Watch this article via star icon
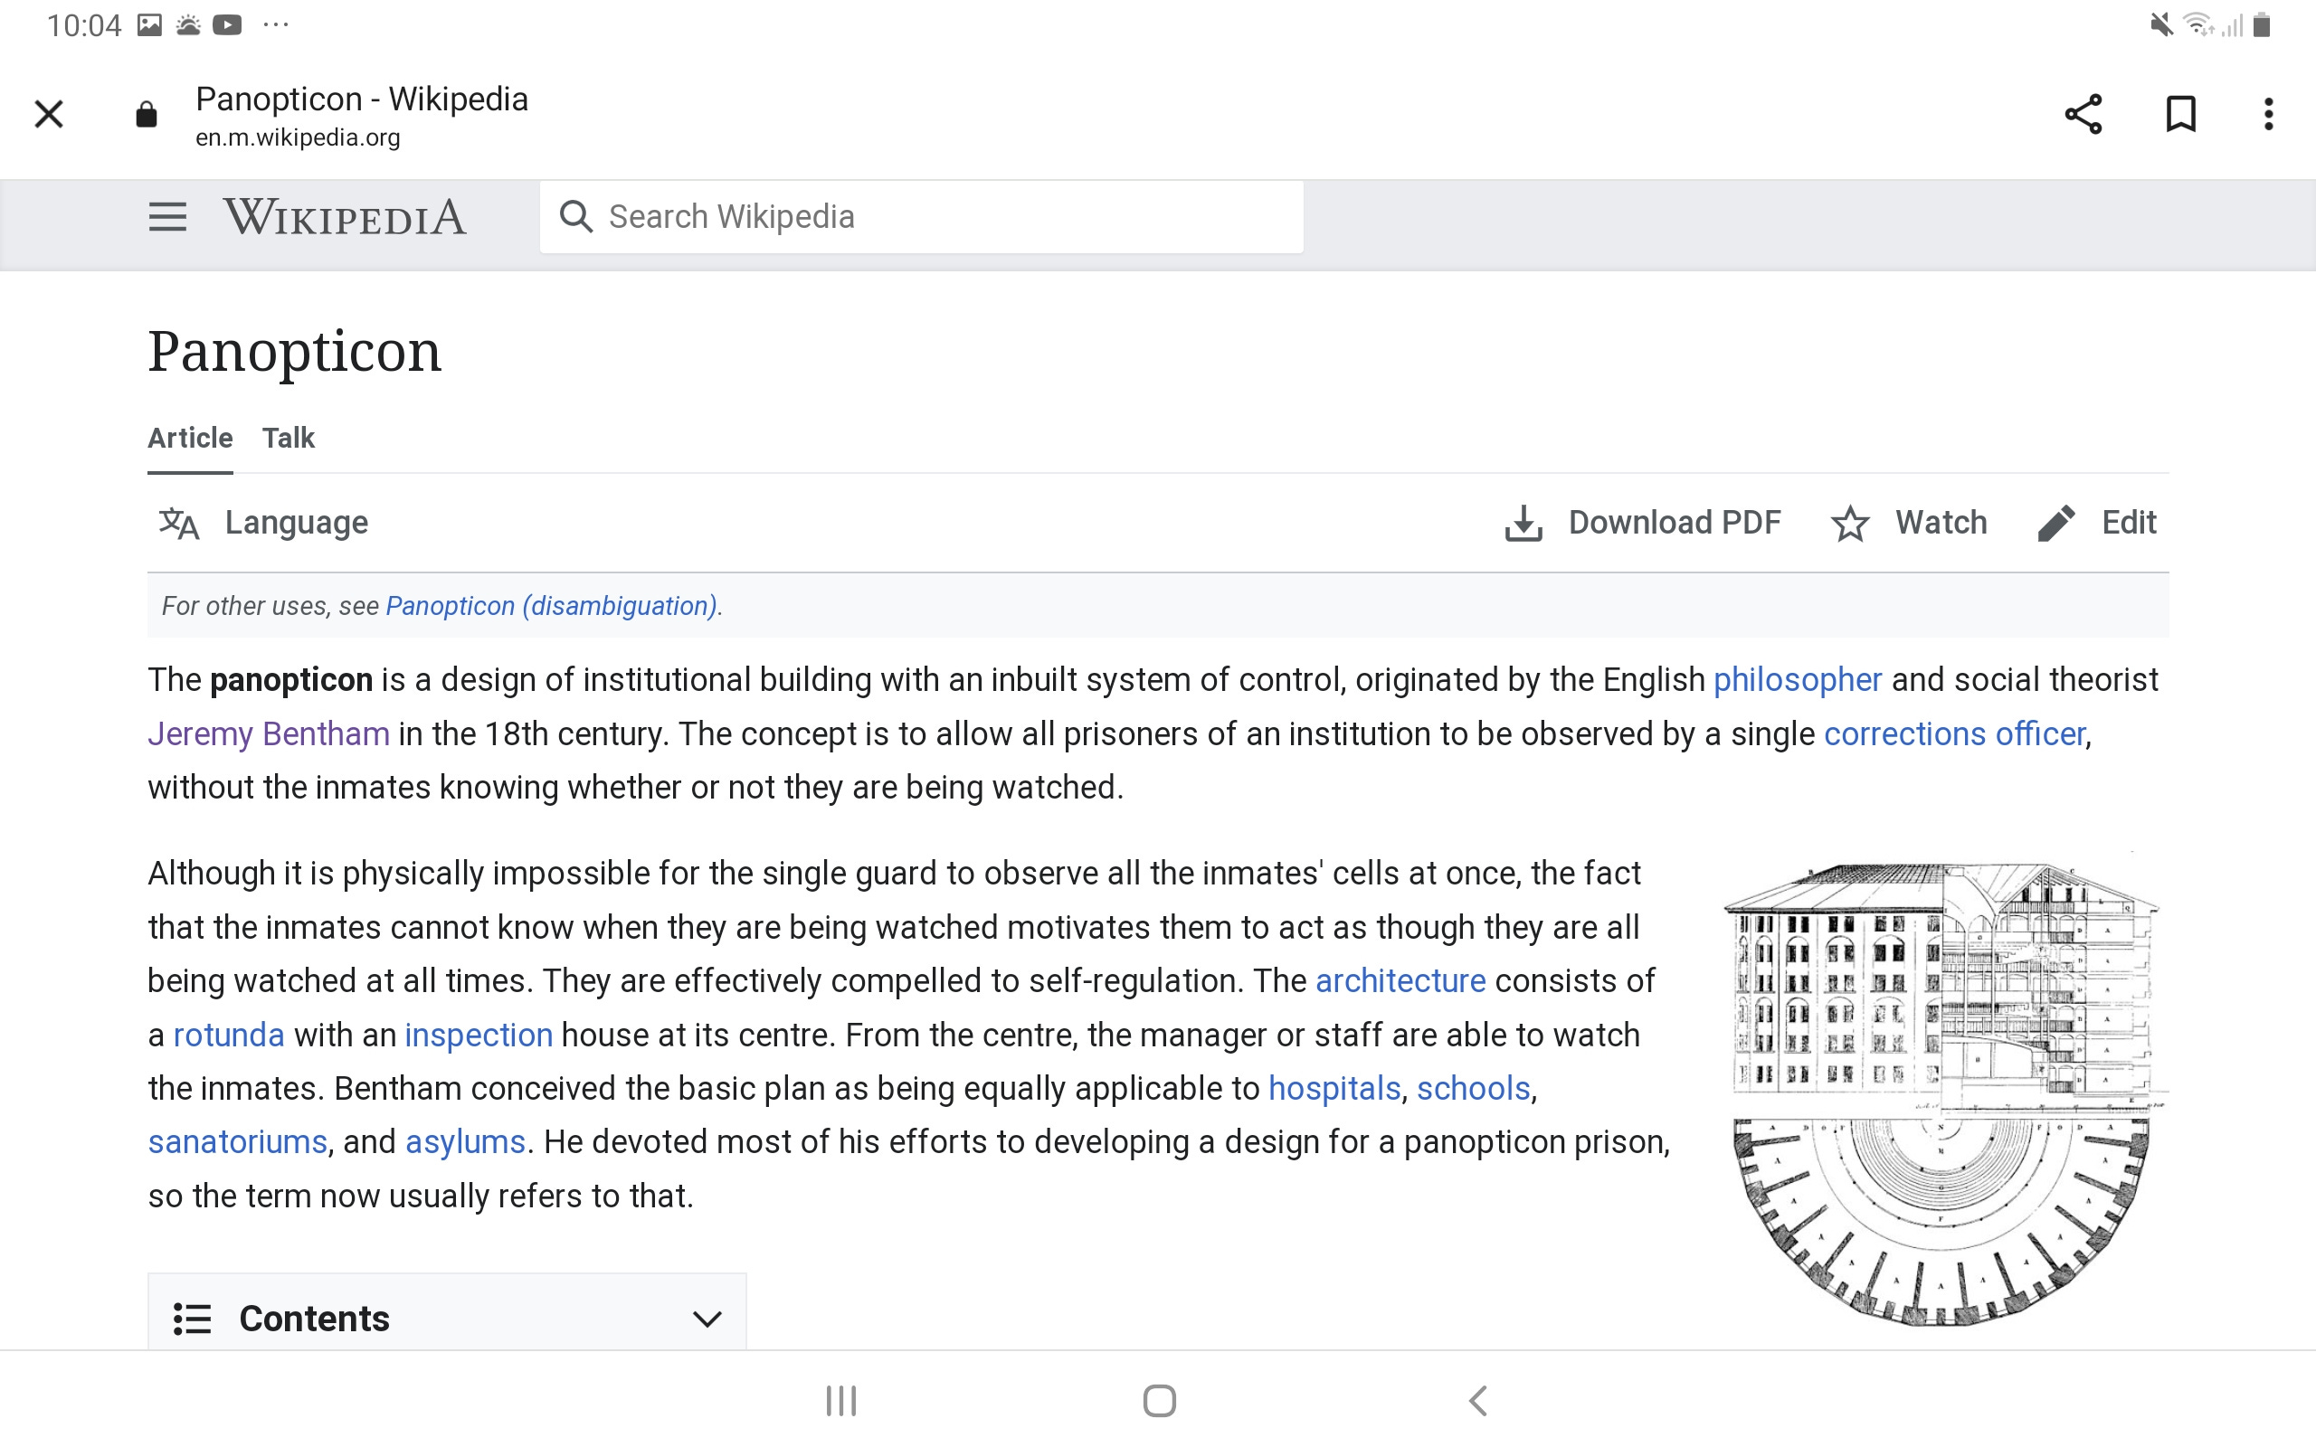This screenshot has height=1447, width=2316. click(x=1851, y=524)
